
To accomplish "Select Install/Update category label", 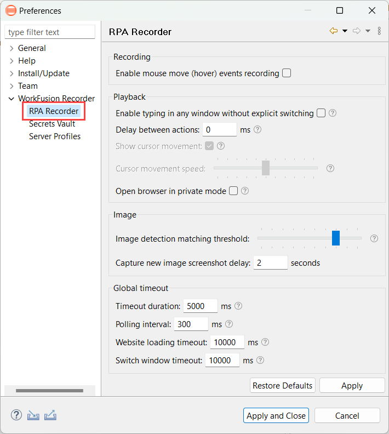I will tap(44, 73).
